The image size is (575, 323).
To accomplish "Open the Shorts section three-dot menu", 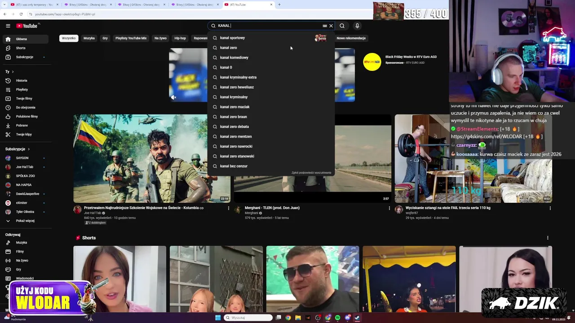I will [547, 238].
